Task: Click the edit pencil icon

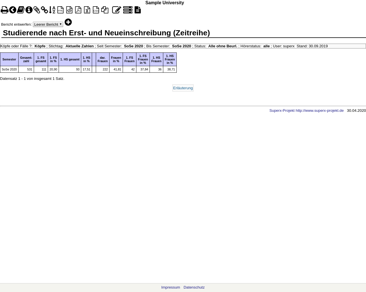Action: (x=116, y=10)
